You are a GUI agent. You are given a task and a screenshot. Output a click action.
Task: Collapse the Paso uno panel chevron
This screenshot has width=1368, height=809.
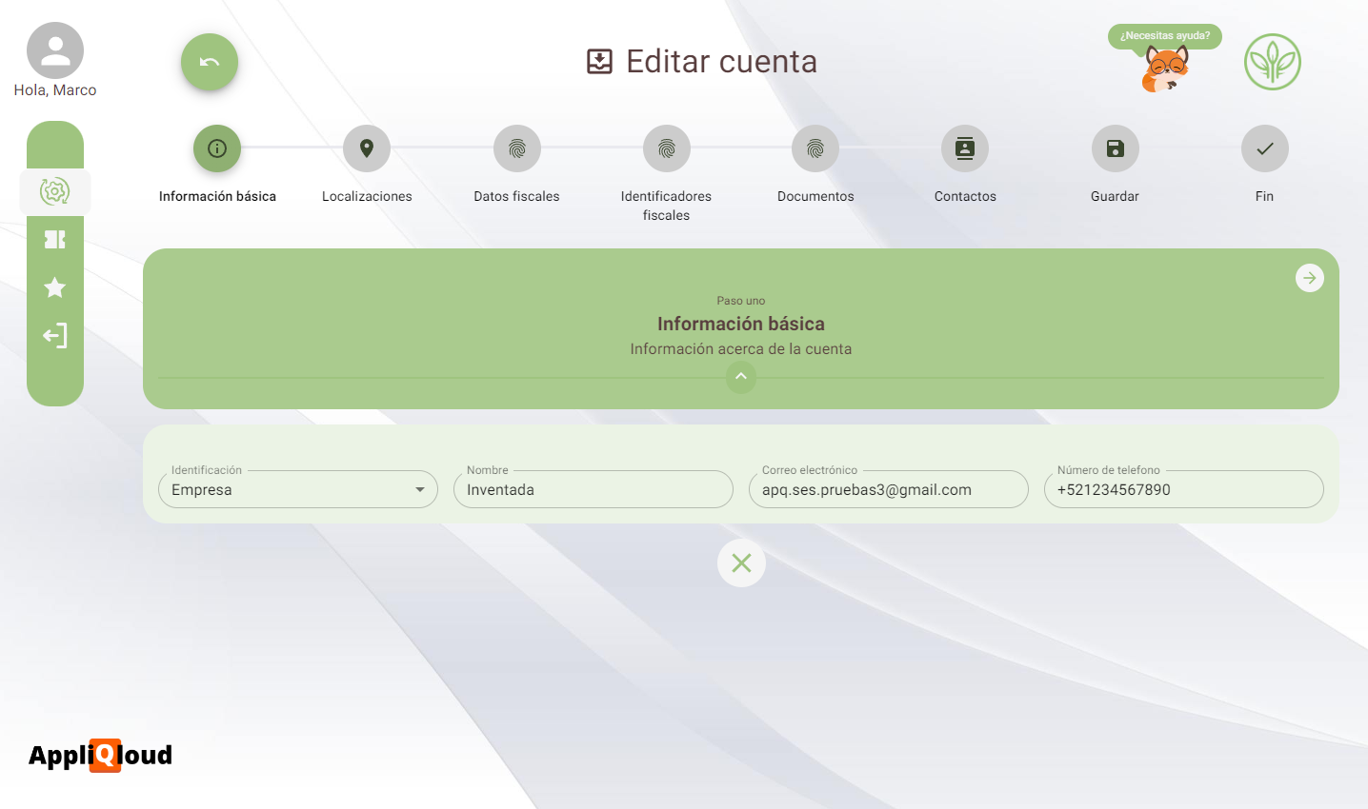(x=741, y=377)
